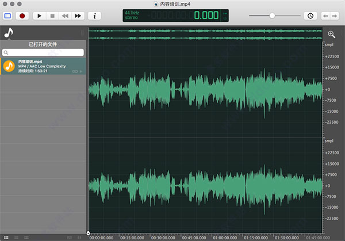Image resolution: width=345 pixels, height=241 pixels.
Task: Go back with the left arrow button
Action: pyautogui.click(x=326, y=16)
